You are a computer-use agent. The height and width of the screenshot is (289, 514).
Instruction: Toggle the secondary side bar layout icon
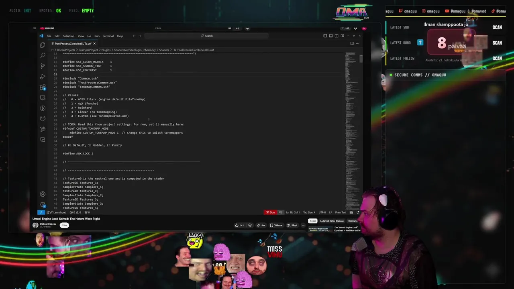click(337, 36)
